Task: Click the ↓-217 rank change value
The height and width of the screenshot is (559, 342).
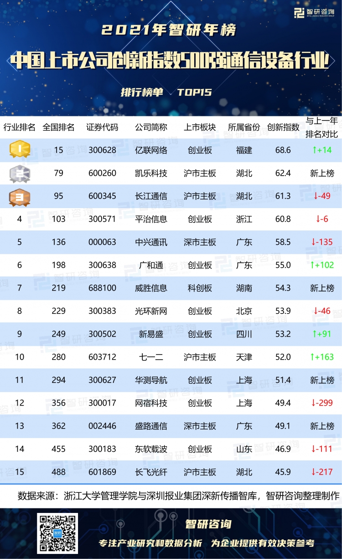Action: (322, 472)
